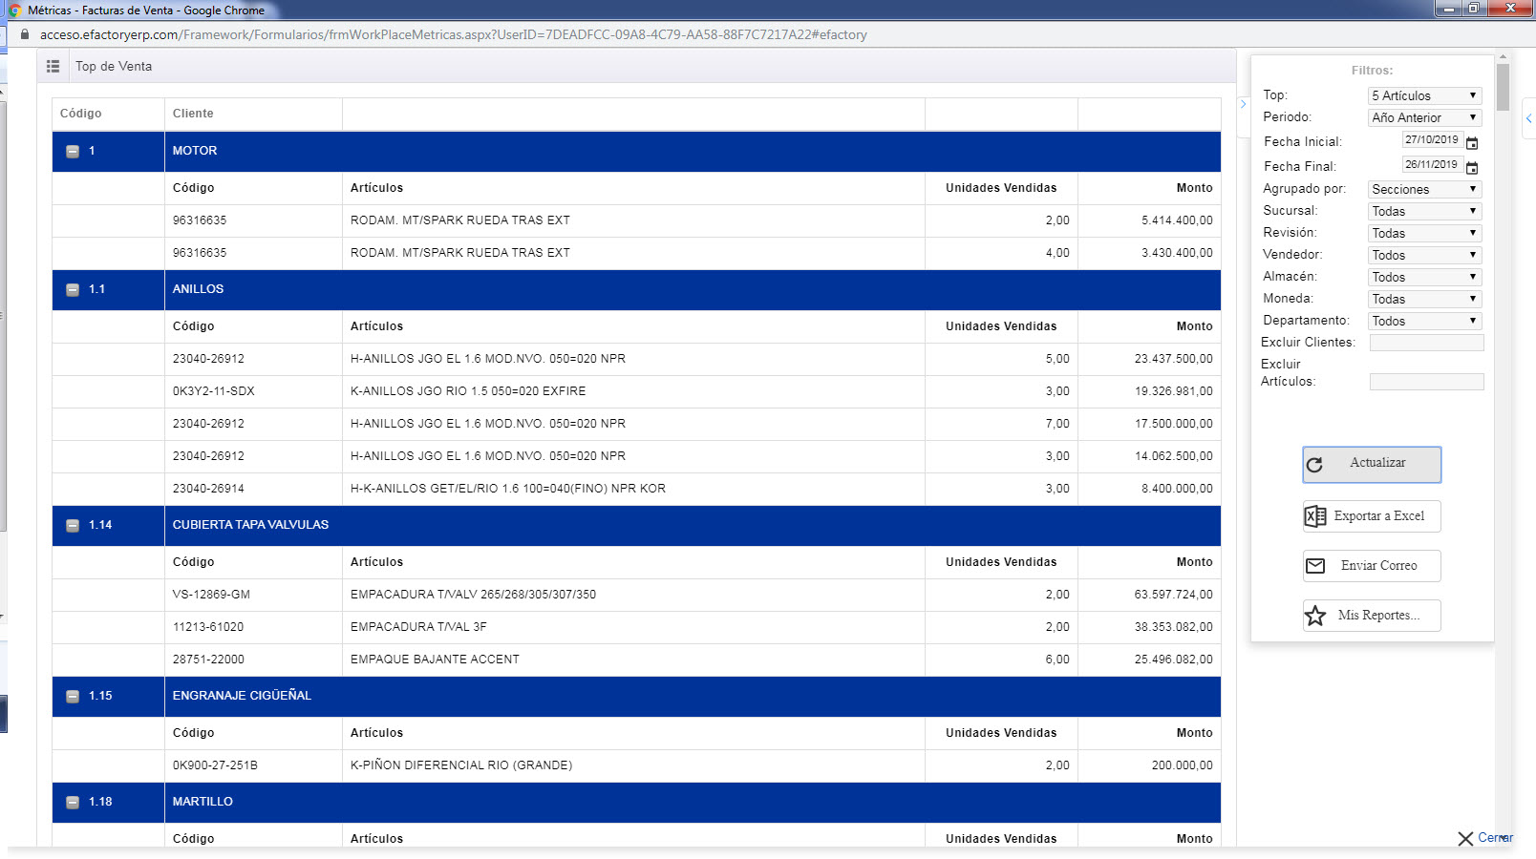Click code 11213-61020 cell
1536x859 pixels.
[208, 627]
